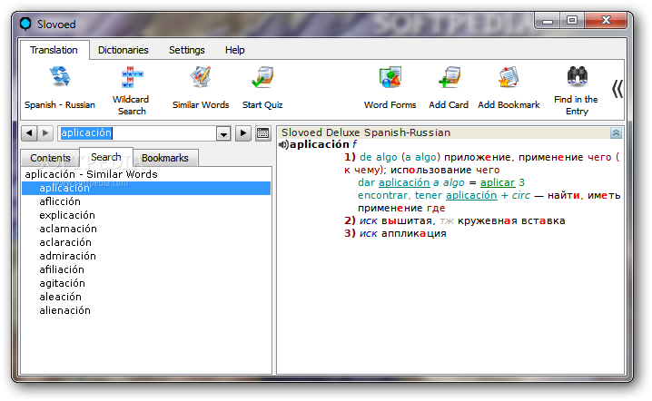The image size is (652, 401).
Task: Follow aplicación link after 'dar'
Action: pos(404,182)
